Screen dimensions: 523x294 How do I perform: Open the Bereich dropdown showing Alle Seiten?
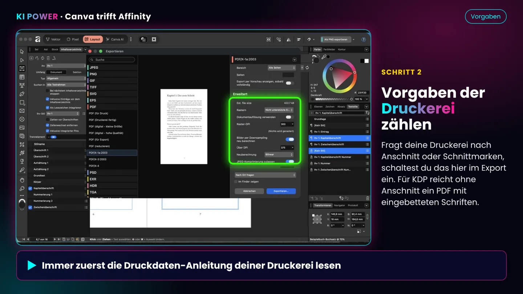click(282, 68)
